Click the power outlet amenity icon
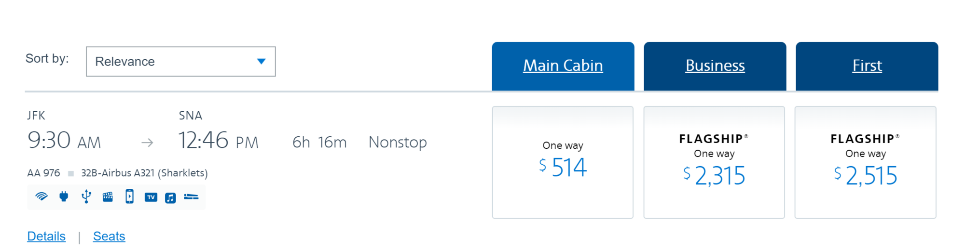The width and height of the screenshot is (965, 249). pos(64,197)
